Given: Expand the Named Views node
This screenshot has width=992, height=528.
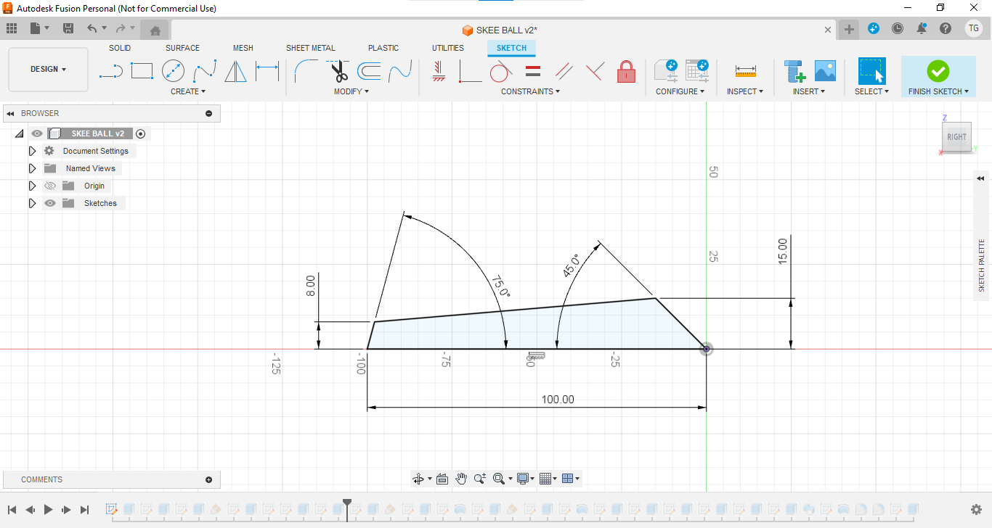Looking at the screenshot, I should tap(32, 168).
